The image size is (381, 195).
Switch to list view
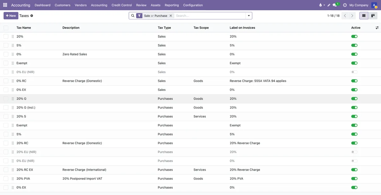coord(364,16)
